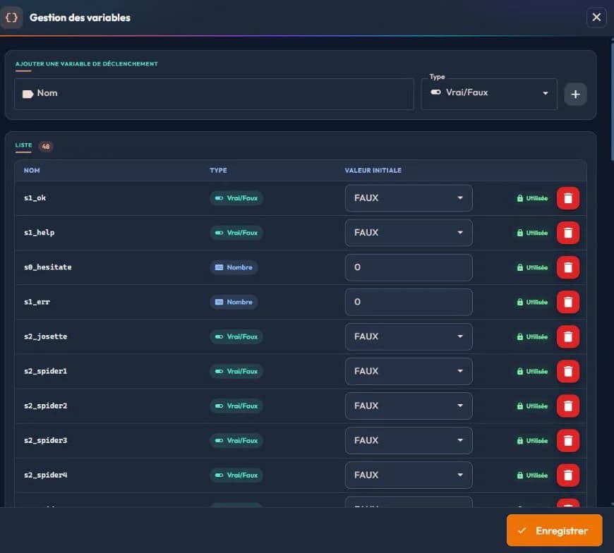The width and height of the screenshot is (614, 553).
Task: Delete the s2_spider4 variable
Action: (x=568, y=475)
